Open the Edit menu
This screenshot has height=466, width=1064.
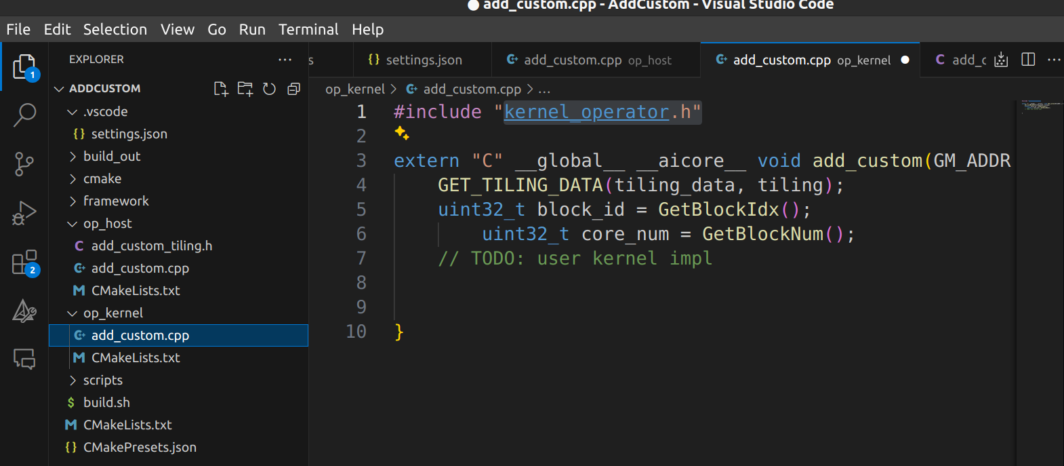[57, 29]
